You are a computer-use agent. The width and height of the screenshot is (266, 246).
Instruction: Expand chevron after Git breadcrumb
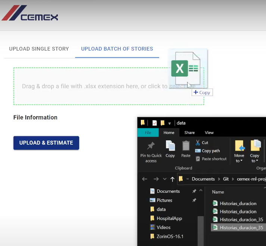[233, 179]
